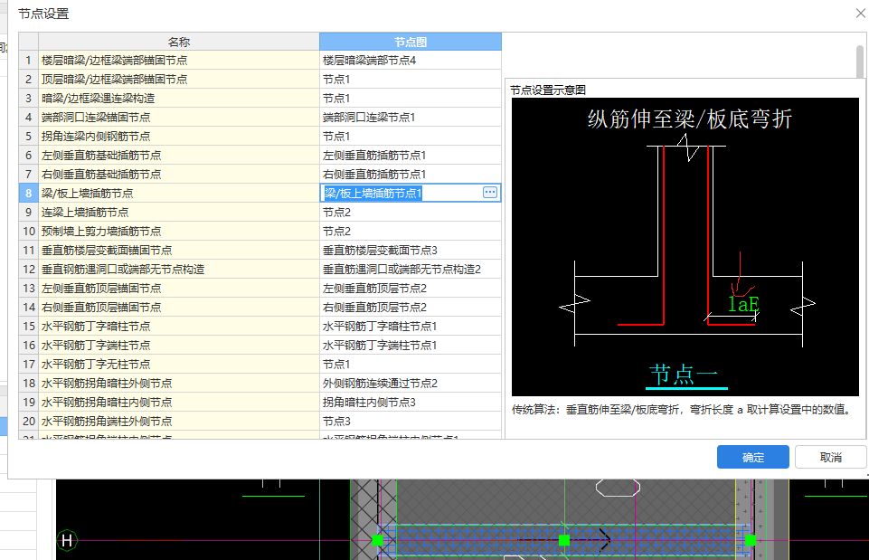This screenshot has width=869, height=560.
Task: Select row 左侧垂直筋基础插筋节点
Action: (x=178, y=156)
